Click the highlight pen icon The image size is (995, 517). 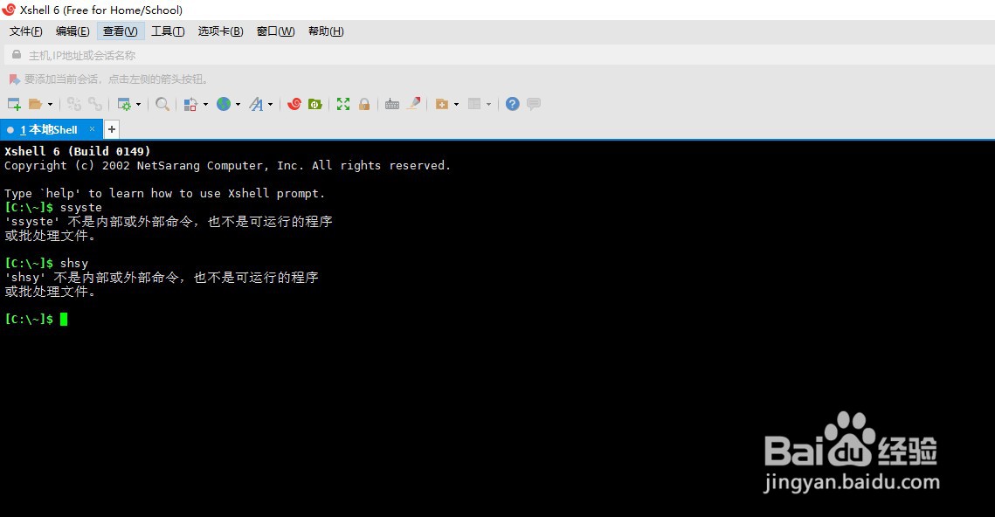click(x=414, y=104)
